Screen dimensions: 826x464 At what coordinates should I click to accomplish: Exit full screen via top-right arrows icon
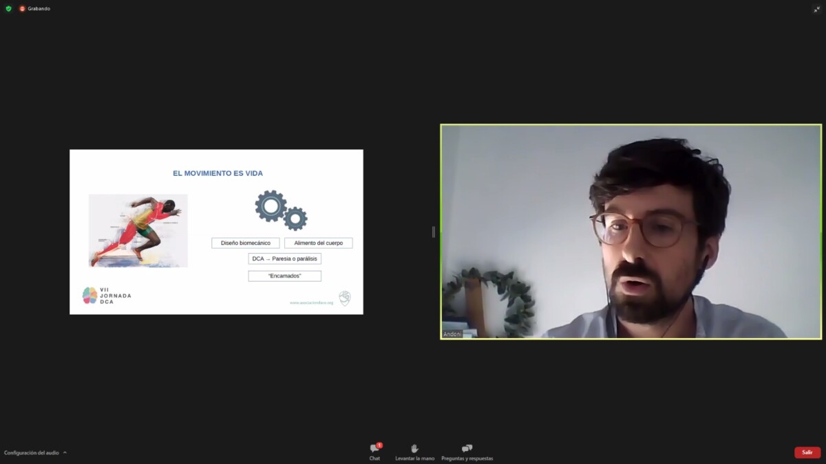(816, 9)
